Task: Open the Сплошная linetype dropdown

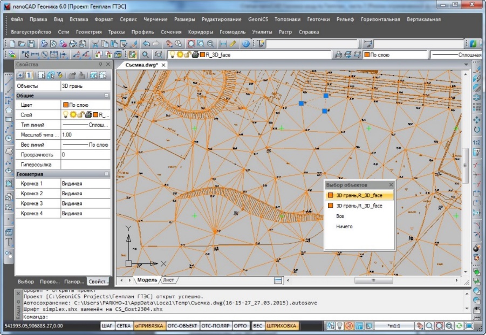Action: click(456, 55)
